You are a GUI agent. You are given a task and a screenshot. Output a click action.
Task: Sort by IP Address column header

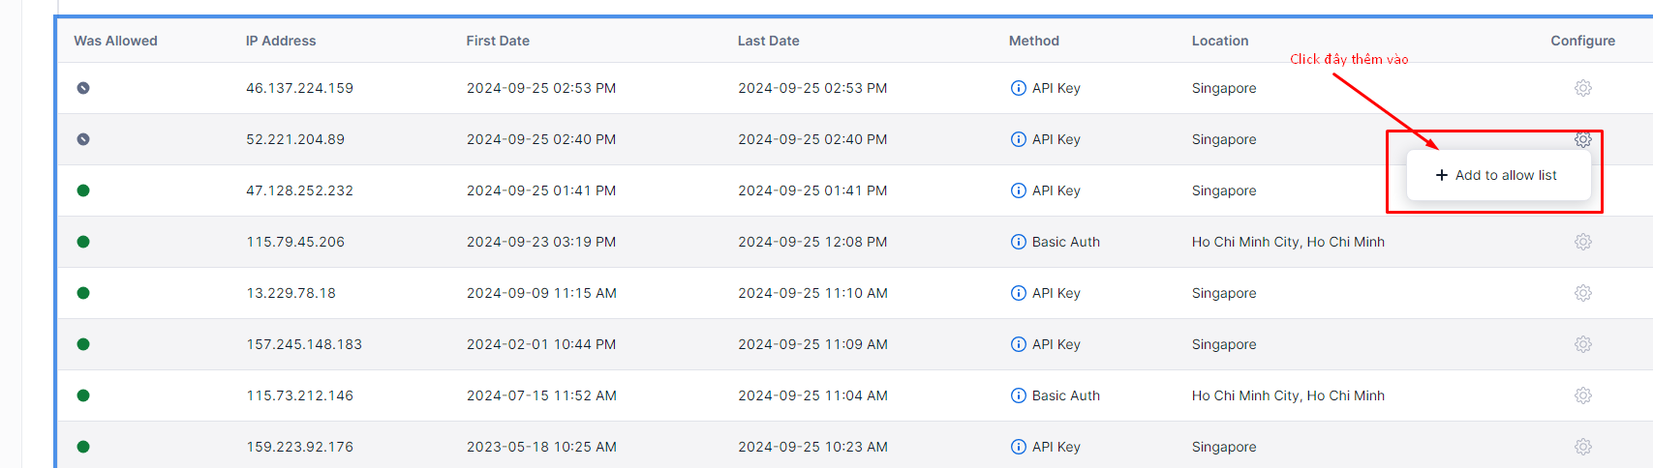click(x=281, y=41)
